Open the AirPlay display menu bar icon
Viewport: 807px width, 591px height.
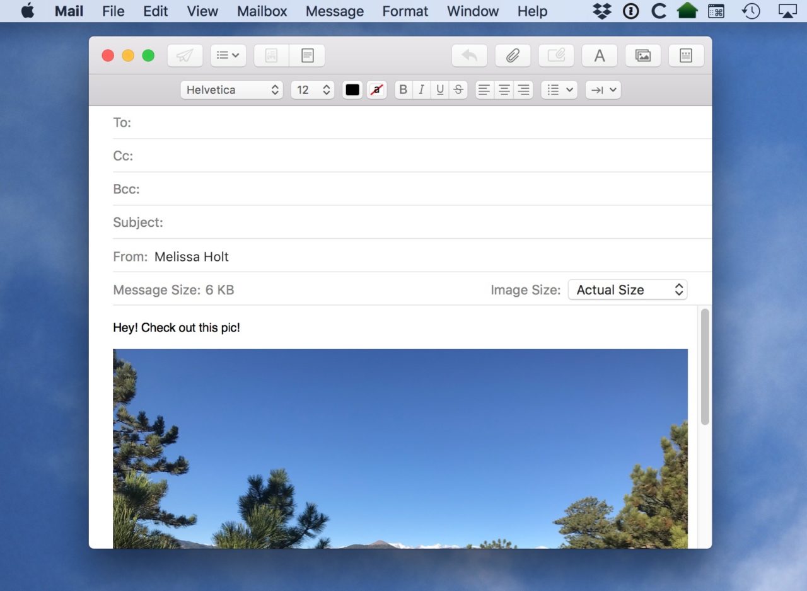click(787, 11)
